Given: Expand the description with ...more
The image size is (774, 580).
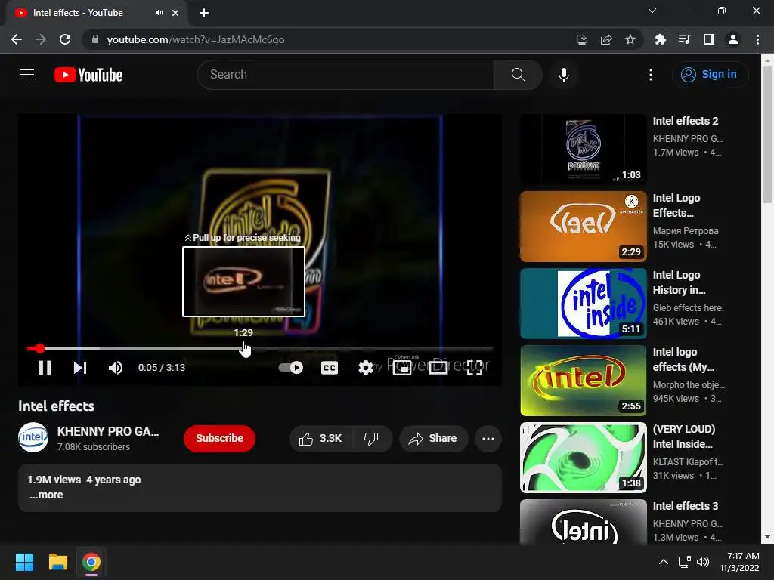Looking at the screenshot, I should click(46, 495).
